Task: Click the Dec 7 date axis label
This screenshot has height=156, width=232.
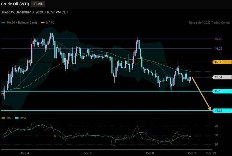Action: click(88, 153)
